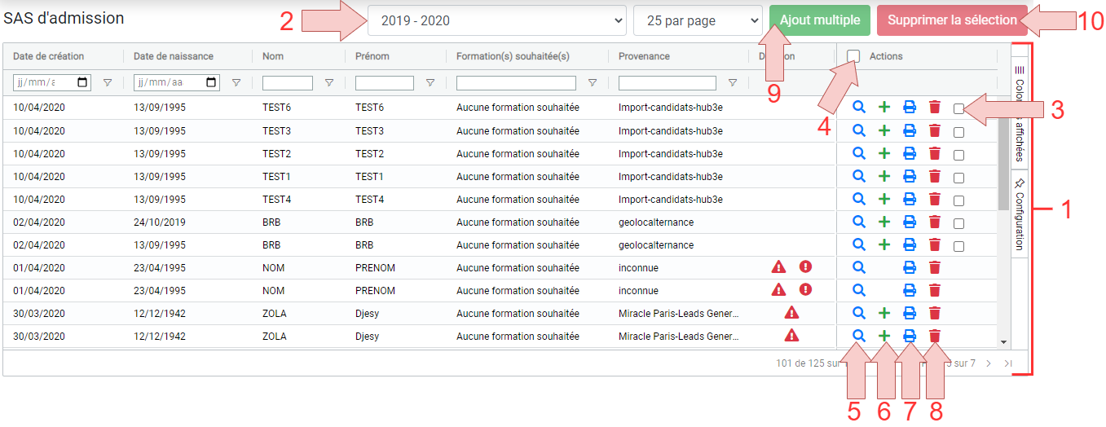This screenshot has height=427, width=1106.
Task: Go to the last page using the pagination arrow
Action: tap(1008, 363)
